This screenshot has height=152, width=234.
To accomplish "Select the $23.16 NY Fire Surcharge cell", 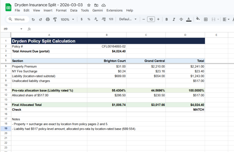I will point(146,71).
